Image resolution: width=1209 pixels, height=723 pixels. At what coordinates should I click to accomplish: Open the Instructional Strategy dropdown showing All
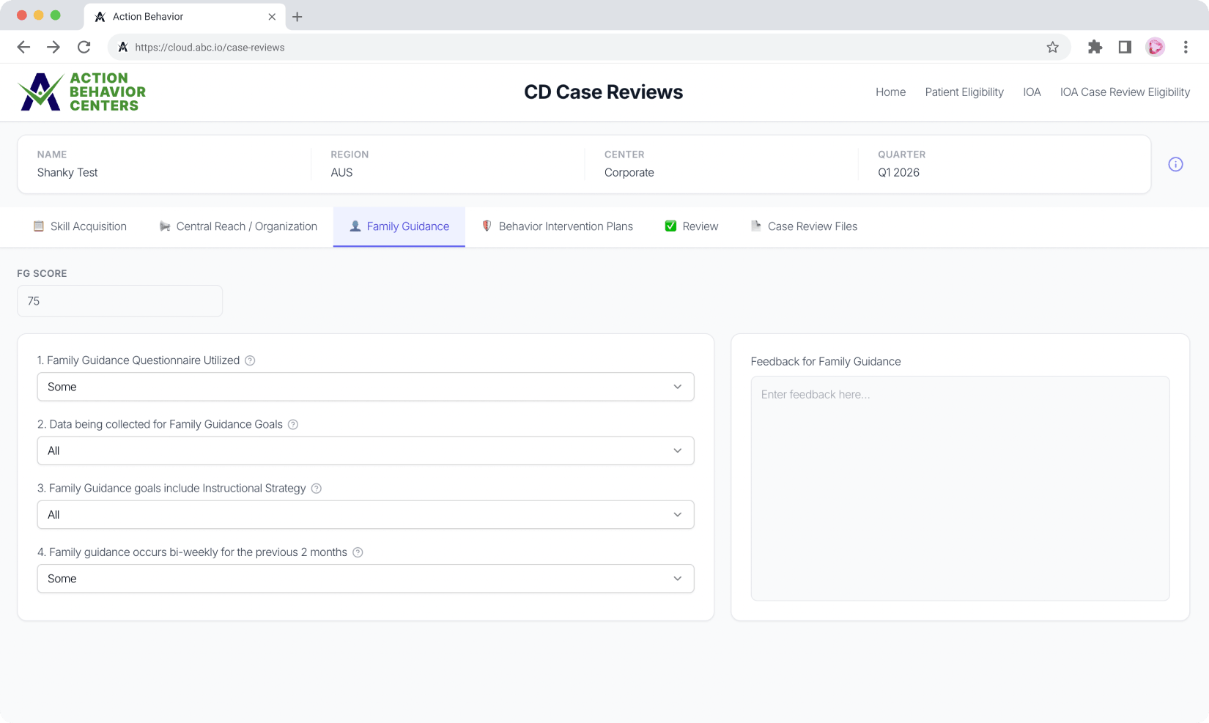366,515
